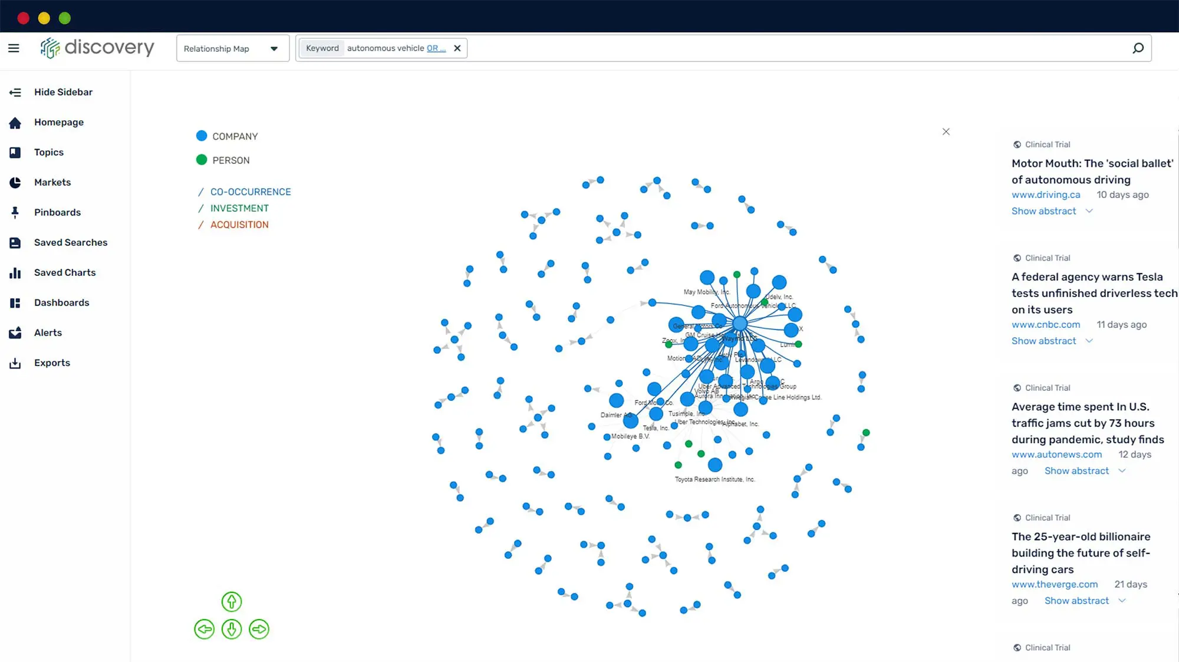
Task: Click the Saved Charts bar icon
Action: [15, 273]
